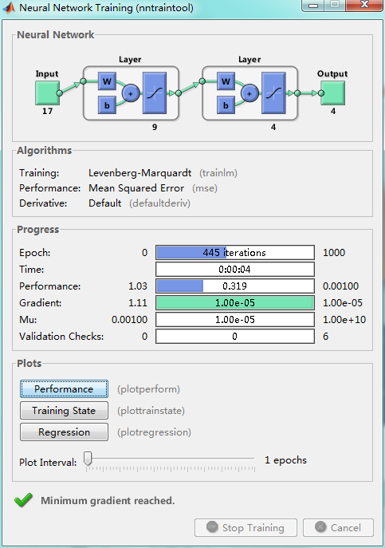Click the 'Algorithms' panel heading
Viewport: 385px width, 548px height.
click(x=44, y=150)
